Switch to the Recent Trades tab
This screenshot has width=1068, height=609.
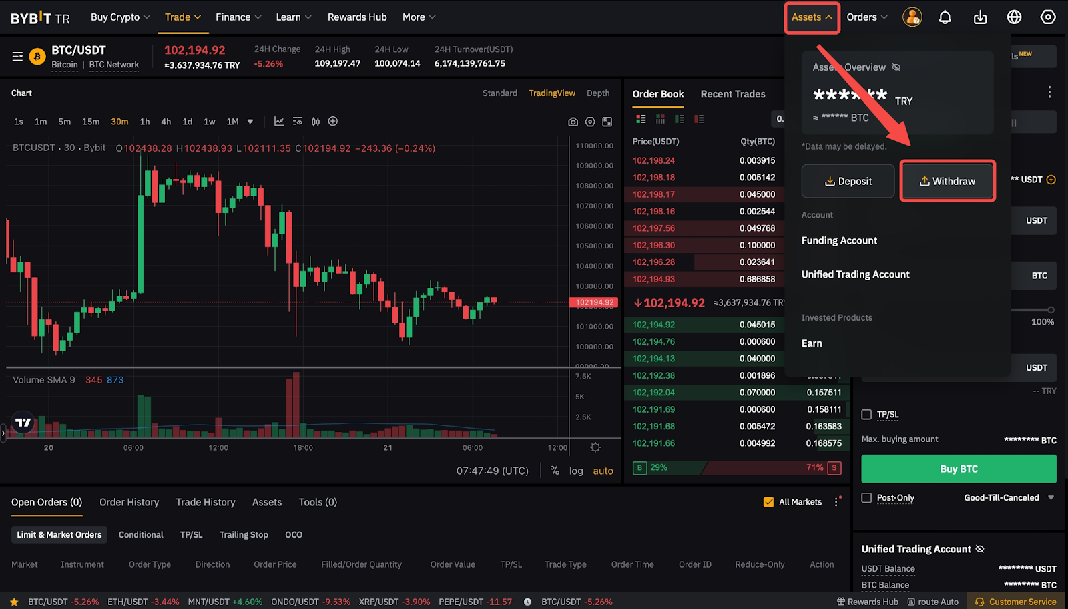click(732, 94)
